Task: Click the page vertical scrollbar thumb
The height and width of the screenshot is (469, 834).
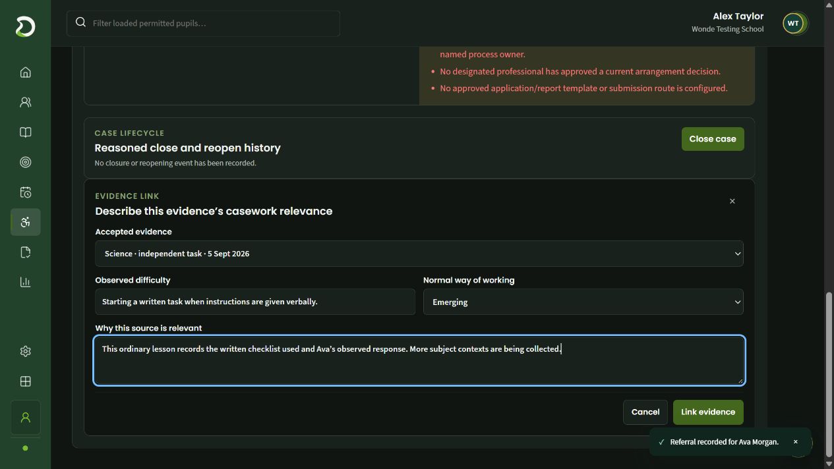Action: [x=829, y=374]
